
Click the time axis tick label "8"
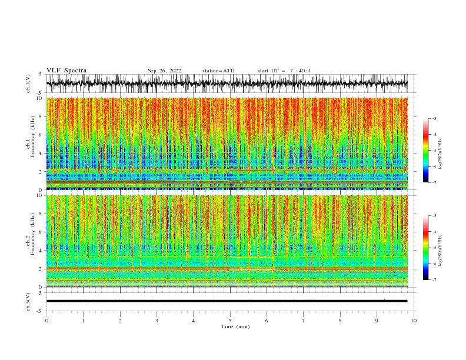click(340, 321)
